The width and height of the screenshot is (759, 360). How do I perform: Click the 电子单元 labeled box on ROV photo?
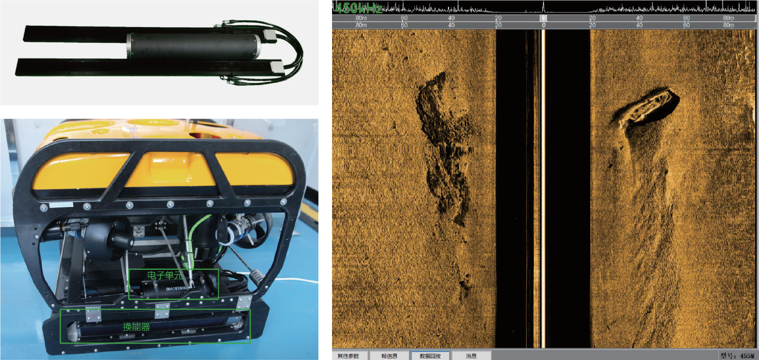[173, 284]
